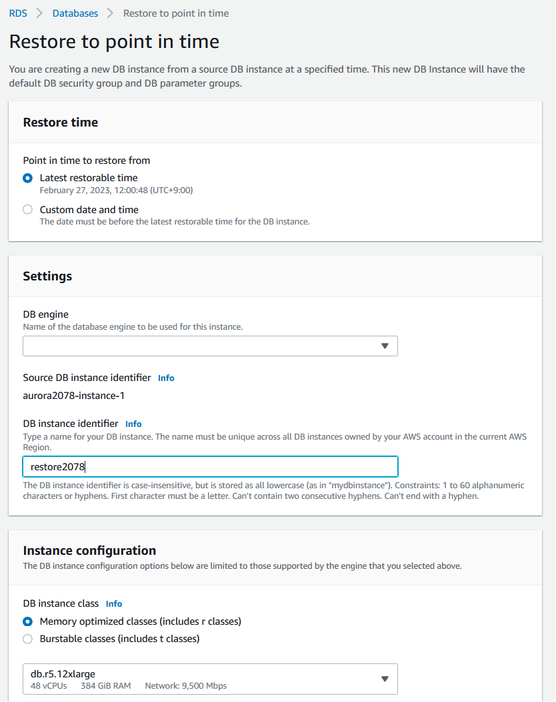Viewport: 556px width, 702px height.
Task: Click the first breadcrumb chevron separator
Action: pos(40,13)
